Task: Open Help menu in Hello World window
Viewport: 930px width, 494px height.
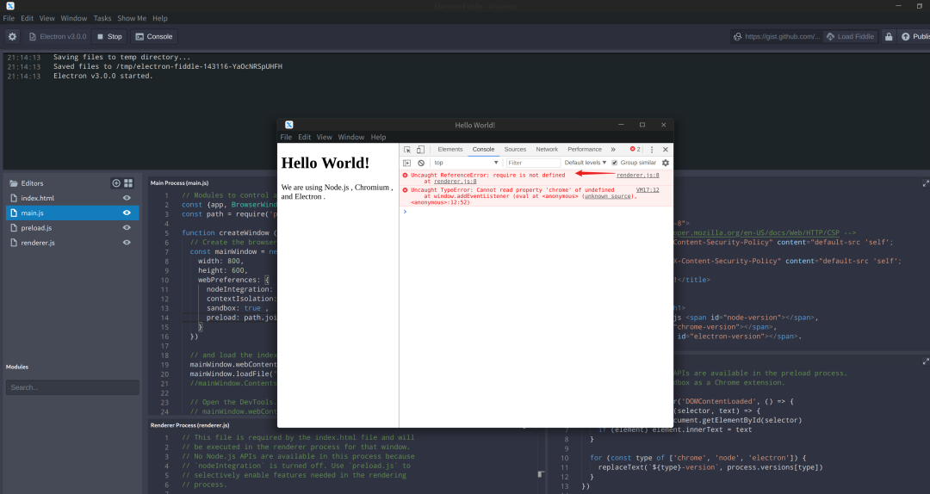Action: pos(378,137)
